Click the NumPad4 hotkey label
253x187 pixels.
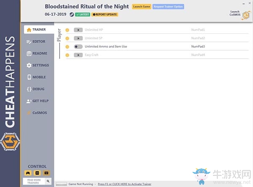[x=198, y=55]
